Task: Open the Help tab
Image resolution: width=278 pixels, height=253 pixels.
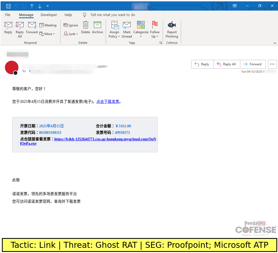Action: (x=68, y=15)
